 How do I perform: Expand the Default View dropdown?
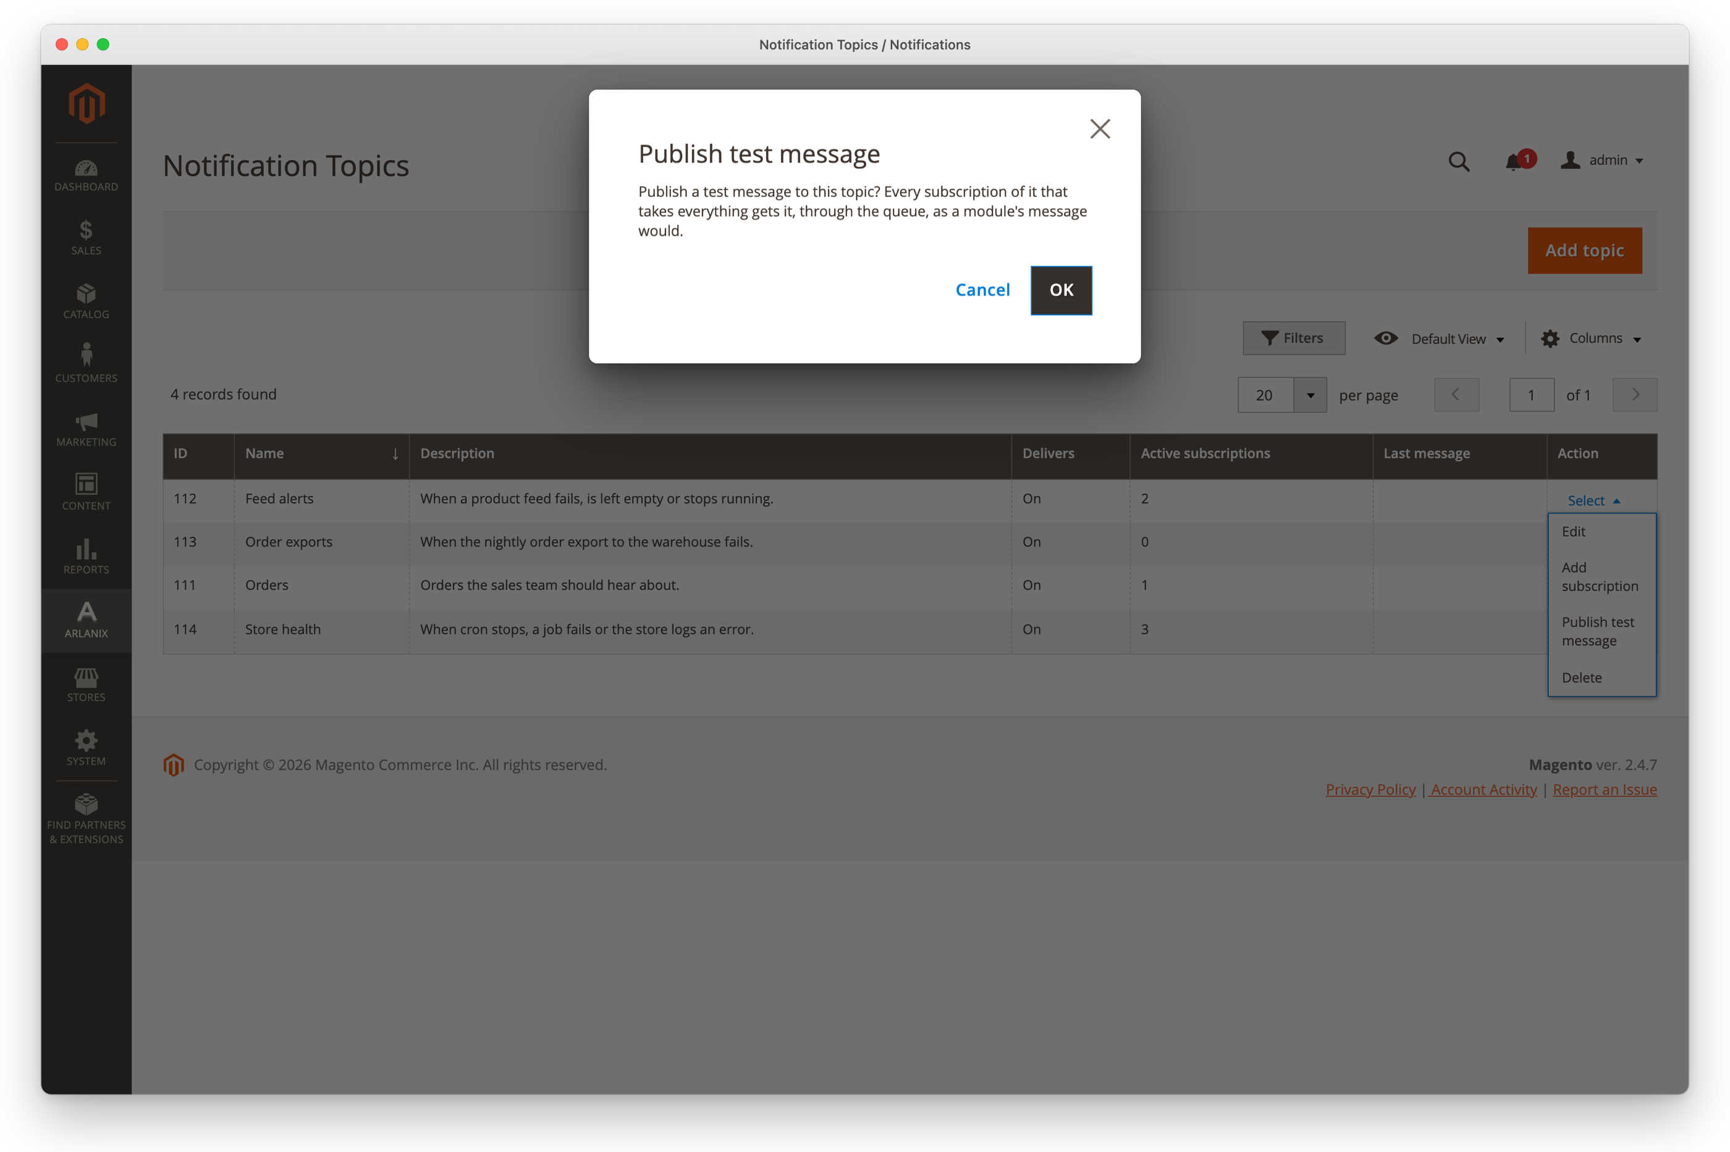[1439, 338]
